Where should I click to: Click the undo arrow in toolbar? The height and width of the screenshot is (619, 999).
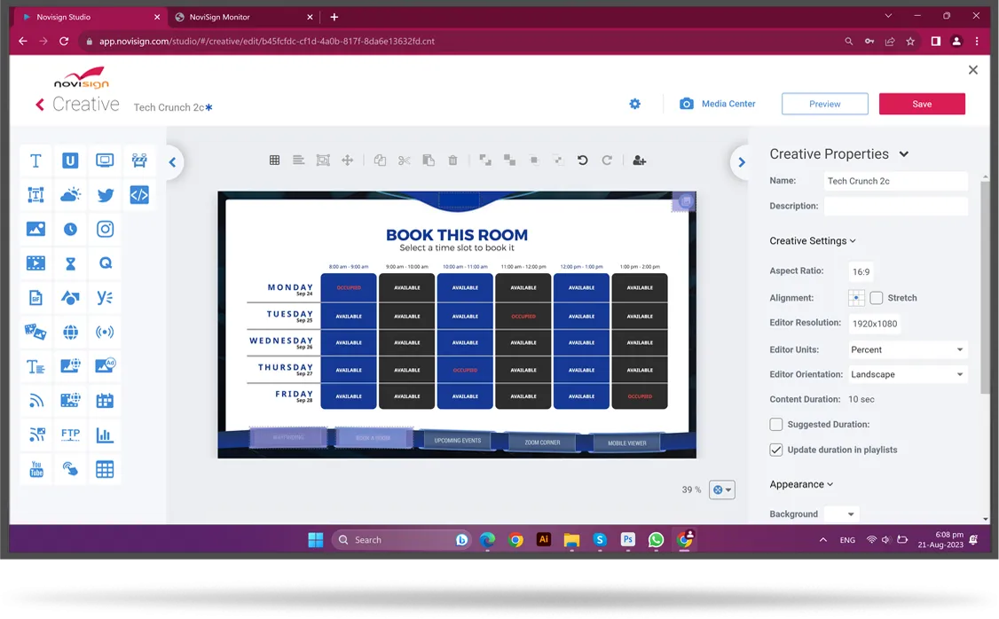point(583,161)
